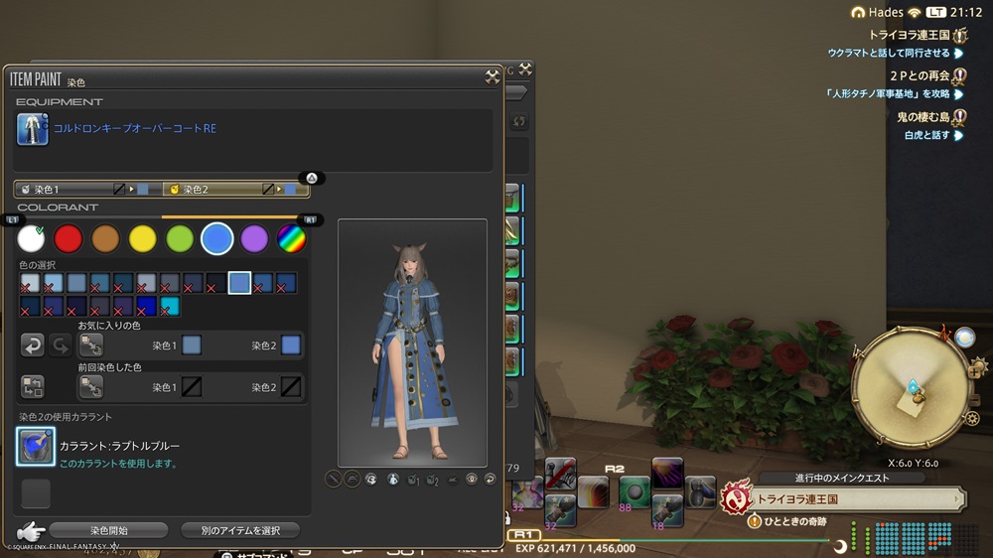Click the dye 1 pot preview icon
This screenshot has height=558, width=993.
(413, 480)
